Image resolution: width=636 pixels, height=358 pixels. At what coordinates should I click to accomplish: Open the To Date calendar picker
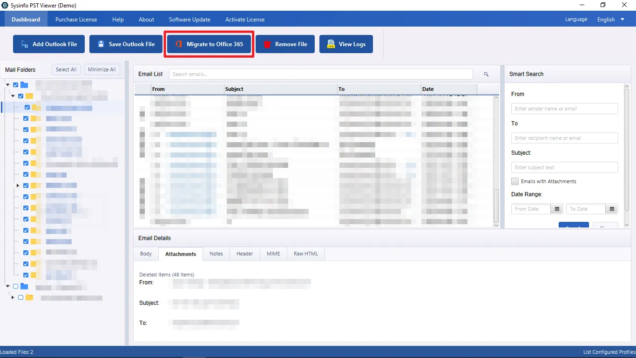tap(612, 209)
